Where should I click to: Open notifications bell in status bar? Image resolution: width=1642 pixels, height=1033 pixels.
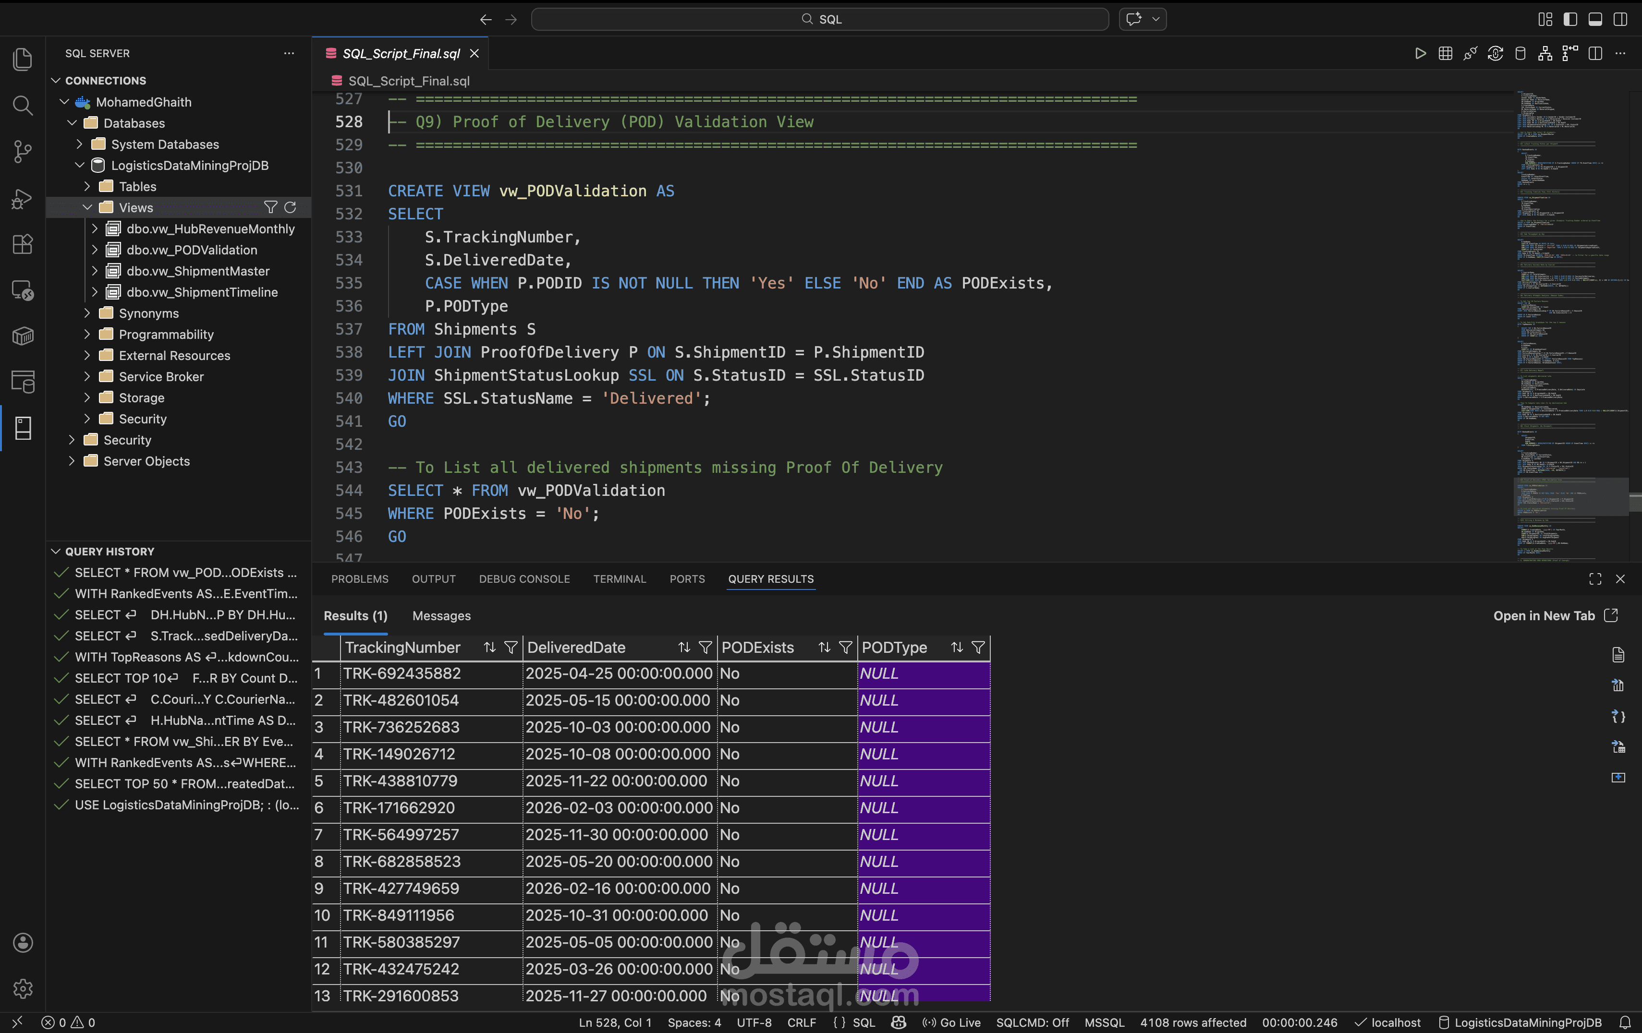tap(1625, 1022)
